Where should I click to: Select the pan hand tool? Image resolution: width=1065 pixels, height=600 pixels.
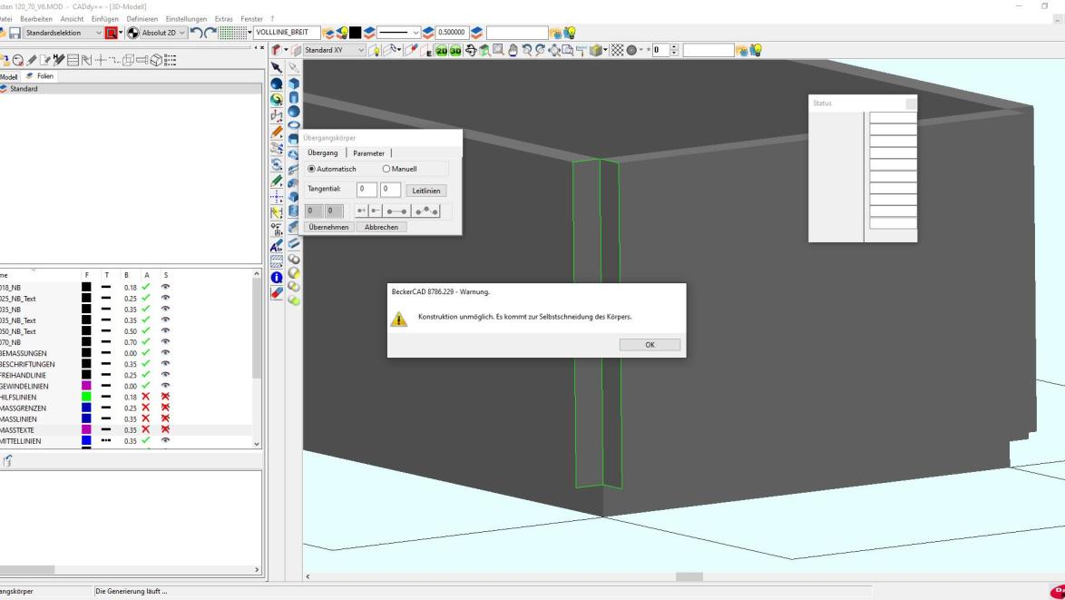513,50
